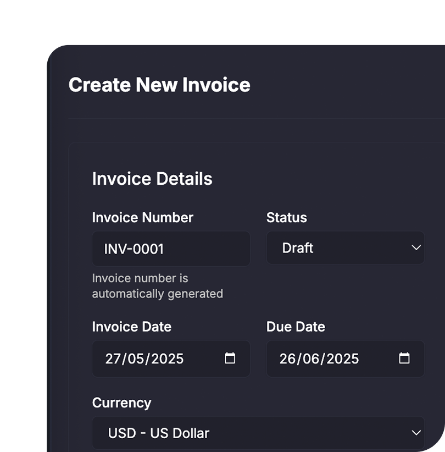Select the Due Date field 26/06/2025
This screenshot has height=452, width=445.
346,359
